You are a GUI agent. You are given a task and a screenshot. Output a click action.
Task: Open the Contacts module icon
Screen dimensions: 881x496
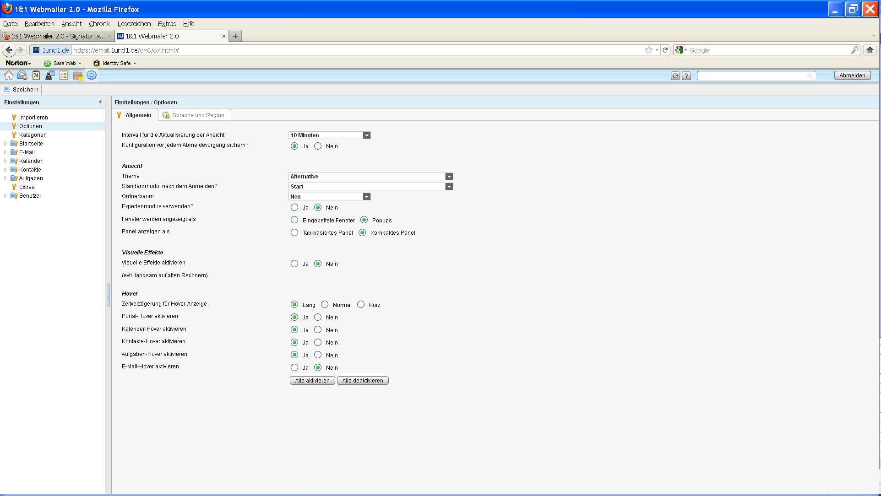[x=50, y=75]
